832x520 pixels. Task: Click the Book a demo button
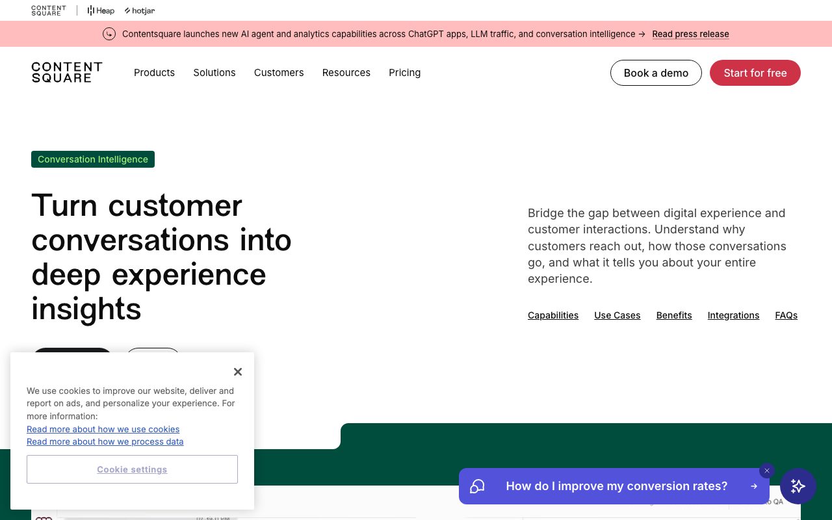(x=656, y=73)
